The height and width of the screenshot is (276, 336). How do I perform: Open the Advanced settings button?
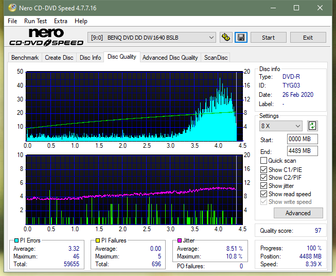298,213
